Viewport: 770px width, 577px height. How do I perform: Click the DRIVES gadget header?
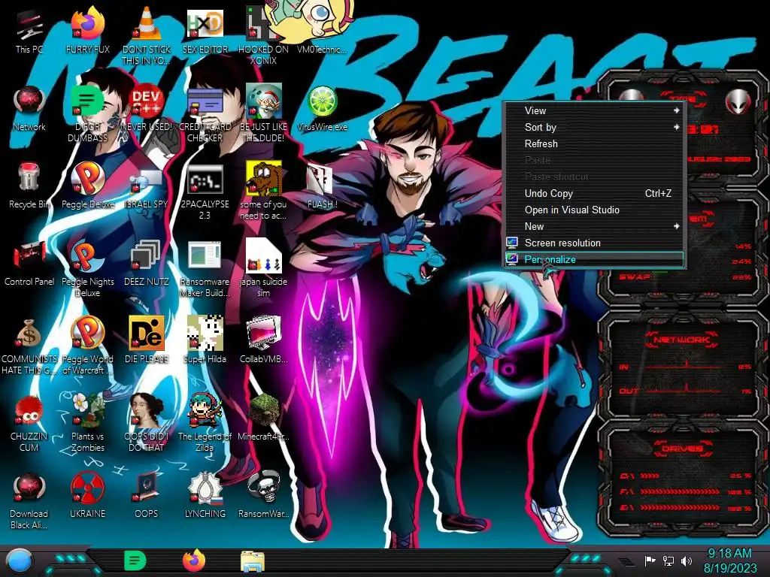click(x=682, y=449)
